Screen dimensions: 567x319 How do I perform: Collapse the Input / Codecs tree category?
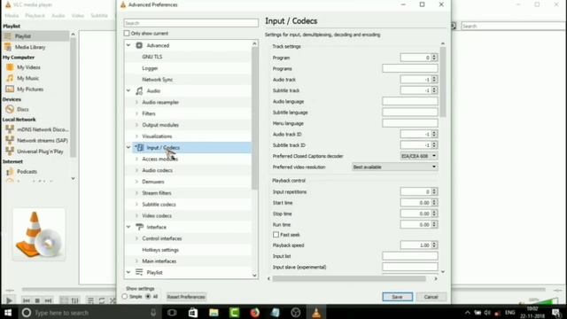pyautogui.click(x=128, y=147)
